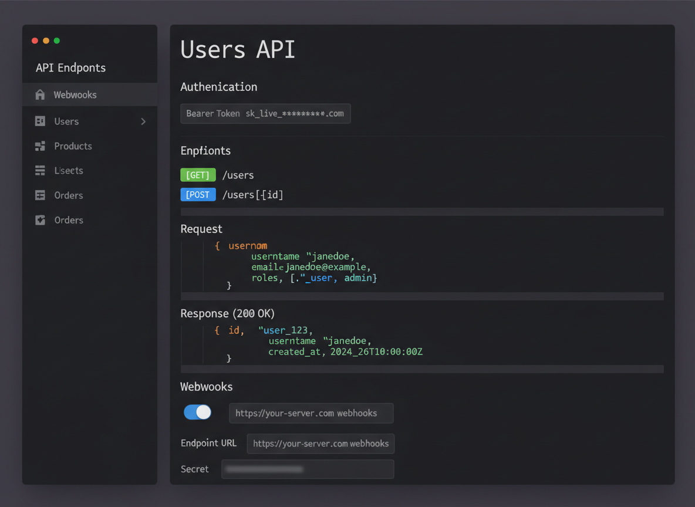Screen dimensions: 695x507
Task: Click the yellow minimize window dot
Action: tap(46, 40)
